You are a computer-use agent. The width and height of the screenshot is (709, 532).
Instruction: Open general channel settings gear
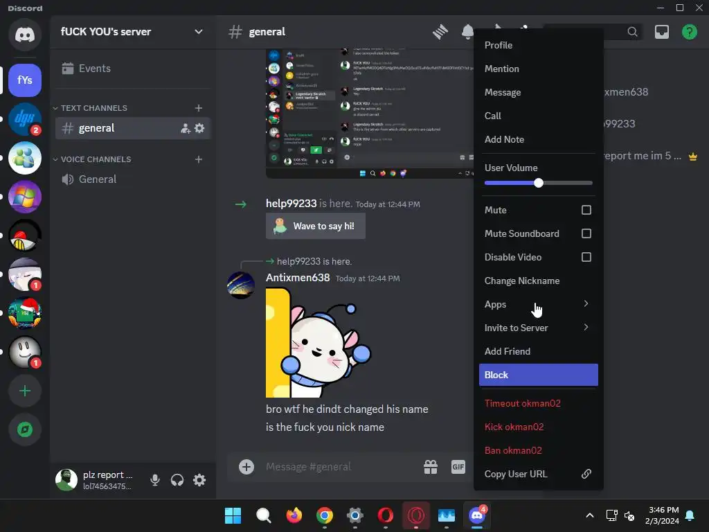click(199, 128)
